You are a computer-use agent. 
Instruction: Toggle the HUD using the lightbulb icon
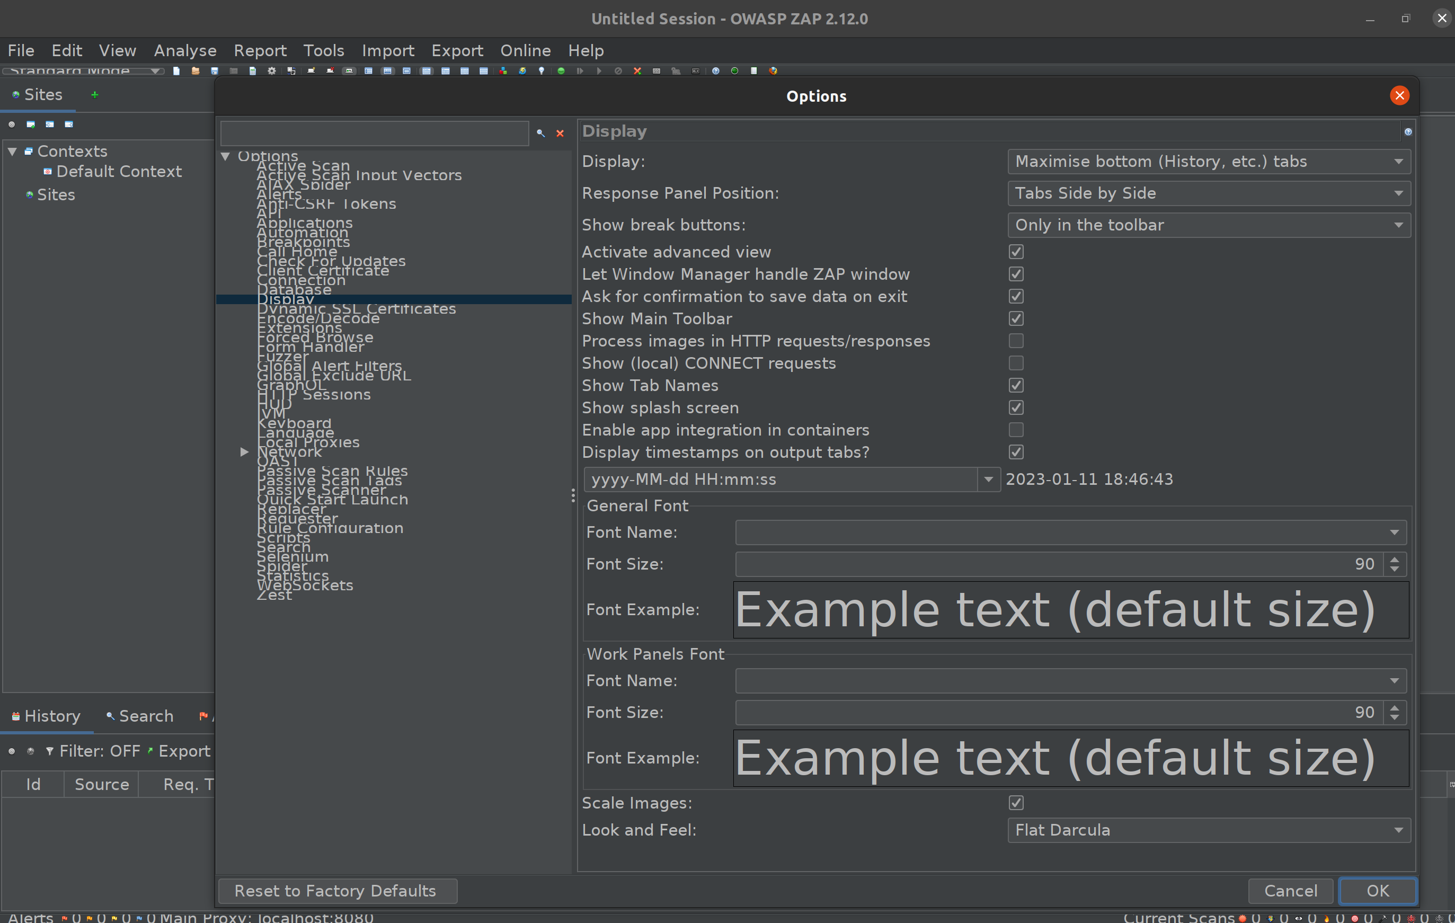542,72
